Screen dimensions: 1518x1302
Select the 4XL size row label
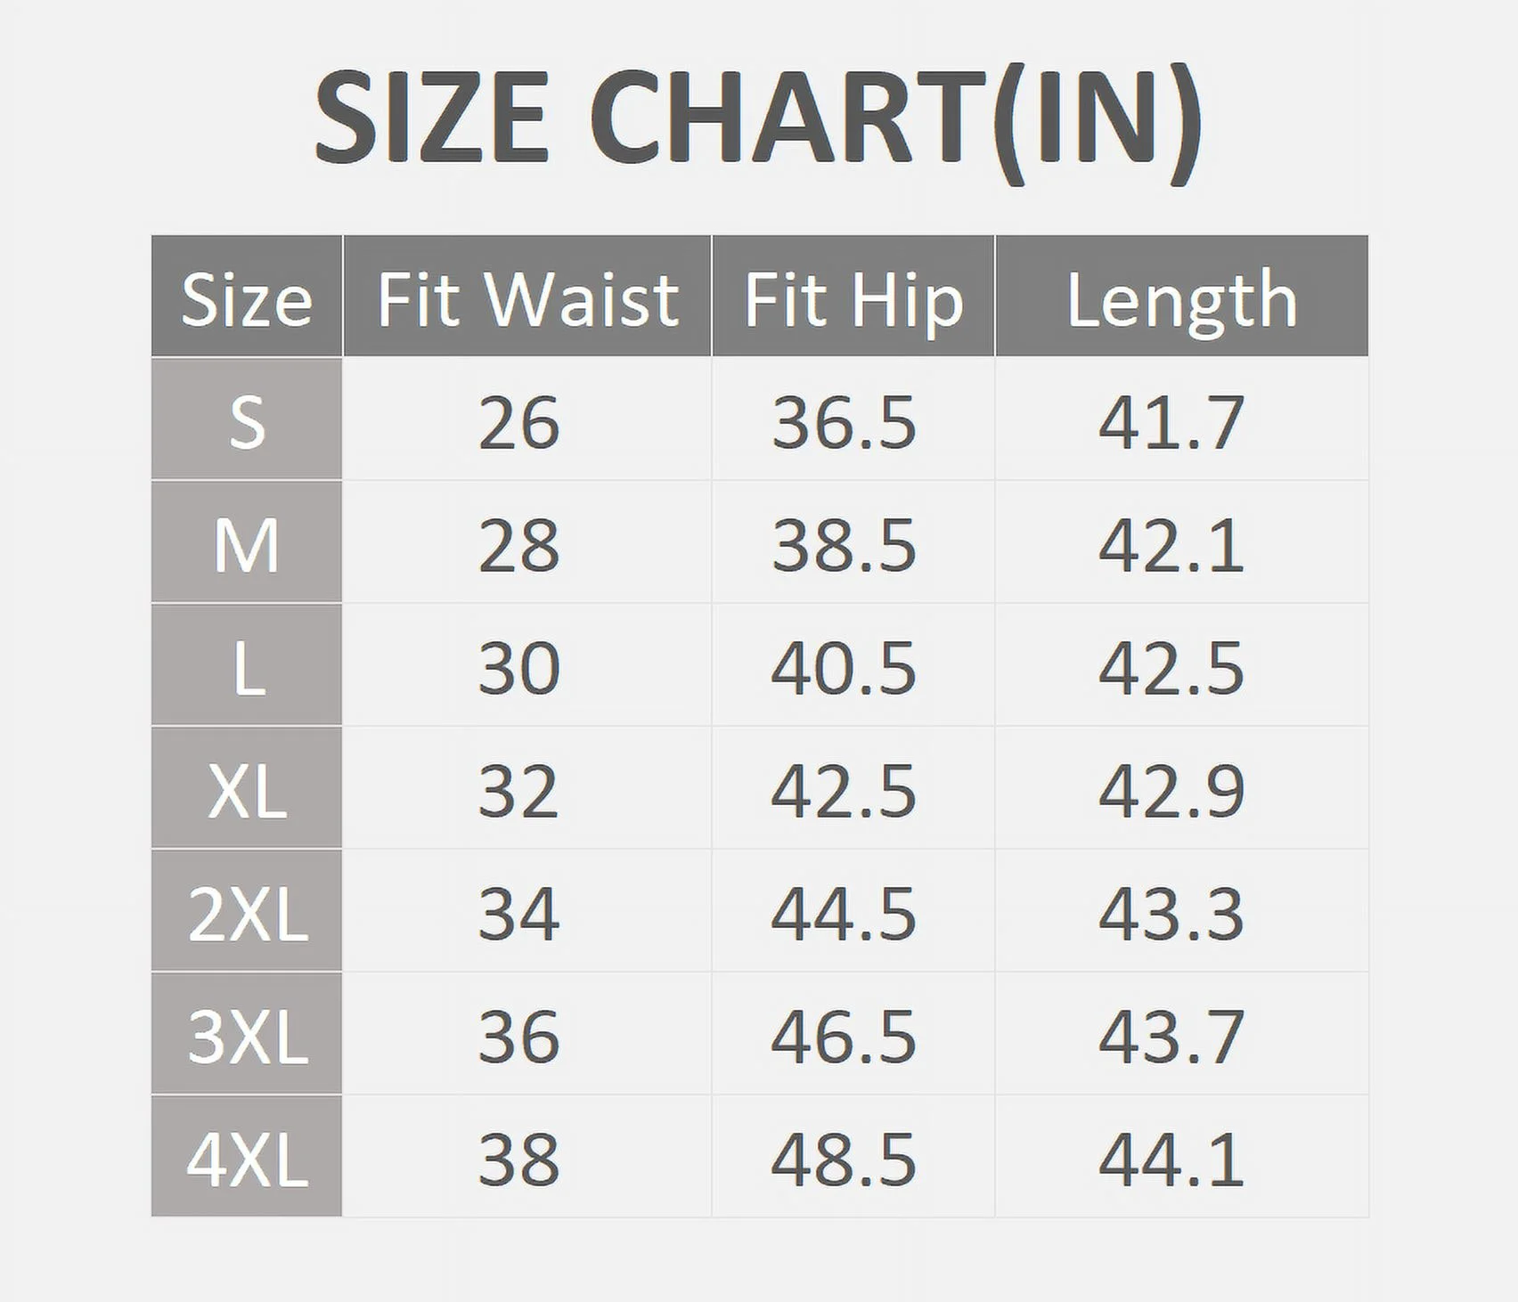(247, 1159)
